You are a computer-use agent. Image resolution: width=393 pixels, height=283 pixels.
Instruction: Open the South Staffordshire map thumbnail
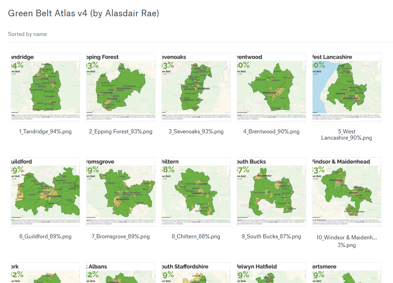[x=196, y=274]
